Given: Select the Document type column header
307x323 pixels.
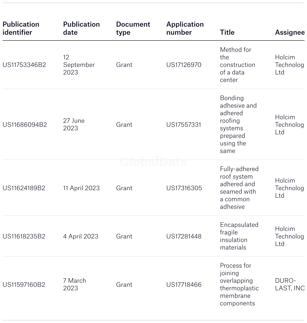Looking at the screenshot, I should pos(133,28).
